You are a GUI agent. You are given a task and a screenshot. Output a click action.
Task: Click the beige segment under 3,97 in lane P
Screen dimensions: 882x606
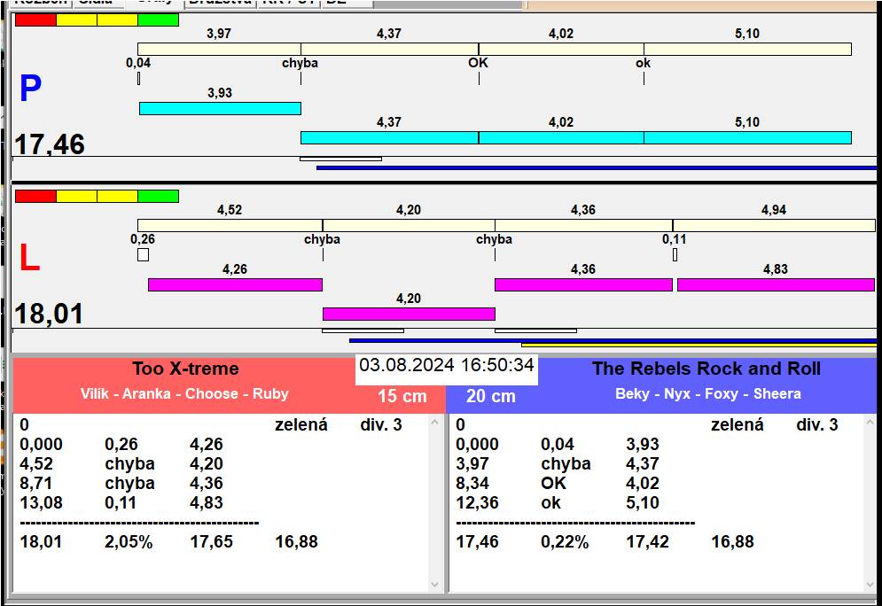click(x=219, y=49)
